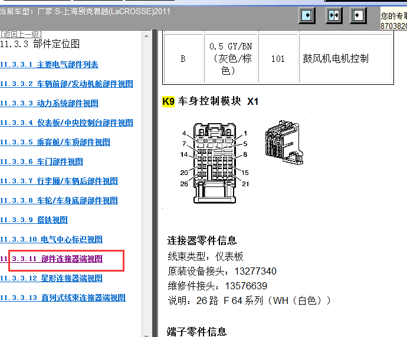
Task: Open 11.3.3.10 电气中心标识视图
Action: click(x=51, y=240)
